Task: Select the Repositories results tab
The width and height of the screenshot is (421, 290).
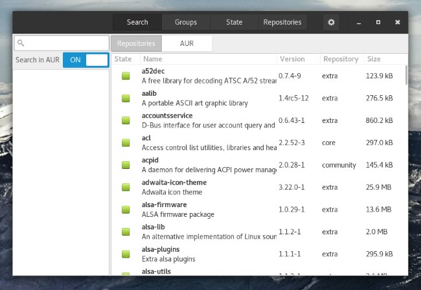Action: [136, 43]
